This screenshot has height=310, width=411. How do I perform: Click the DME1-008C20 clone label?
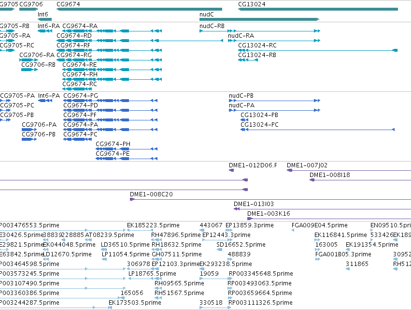coord(152,194)
